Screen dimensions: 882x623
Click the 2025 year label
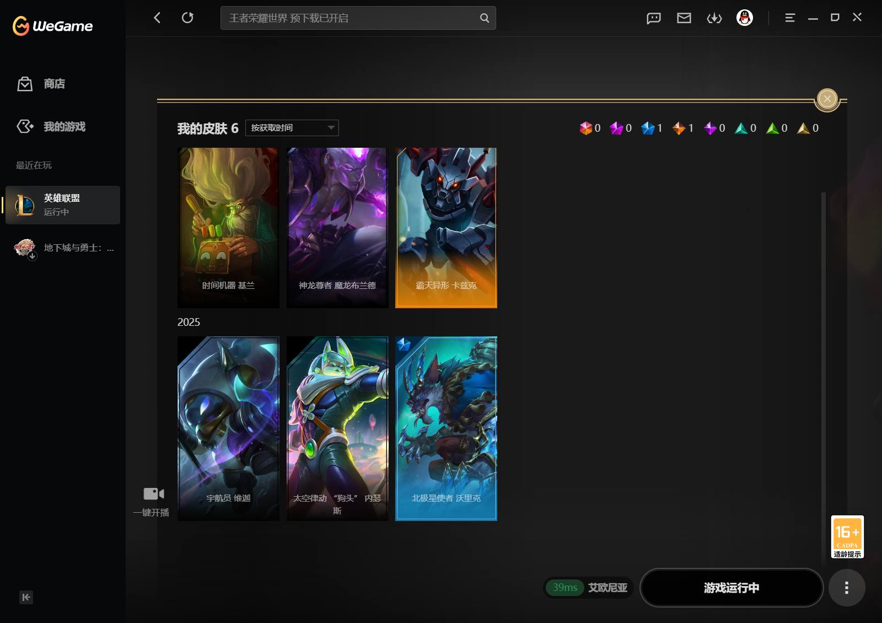[189, 322]
